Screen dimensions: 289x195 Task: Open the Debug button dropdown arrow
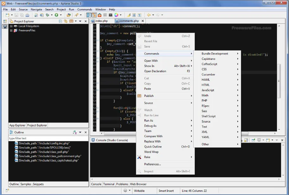52,15
